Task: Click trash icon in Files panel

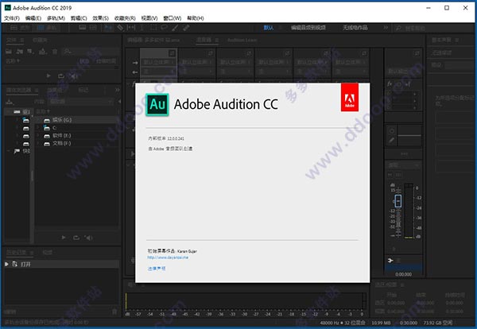Action: (55, 52)
